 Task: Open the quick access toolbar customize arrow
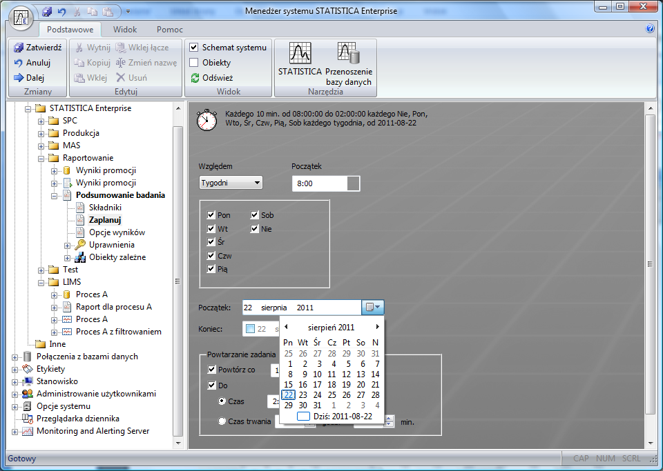128,12
